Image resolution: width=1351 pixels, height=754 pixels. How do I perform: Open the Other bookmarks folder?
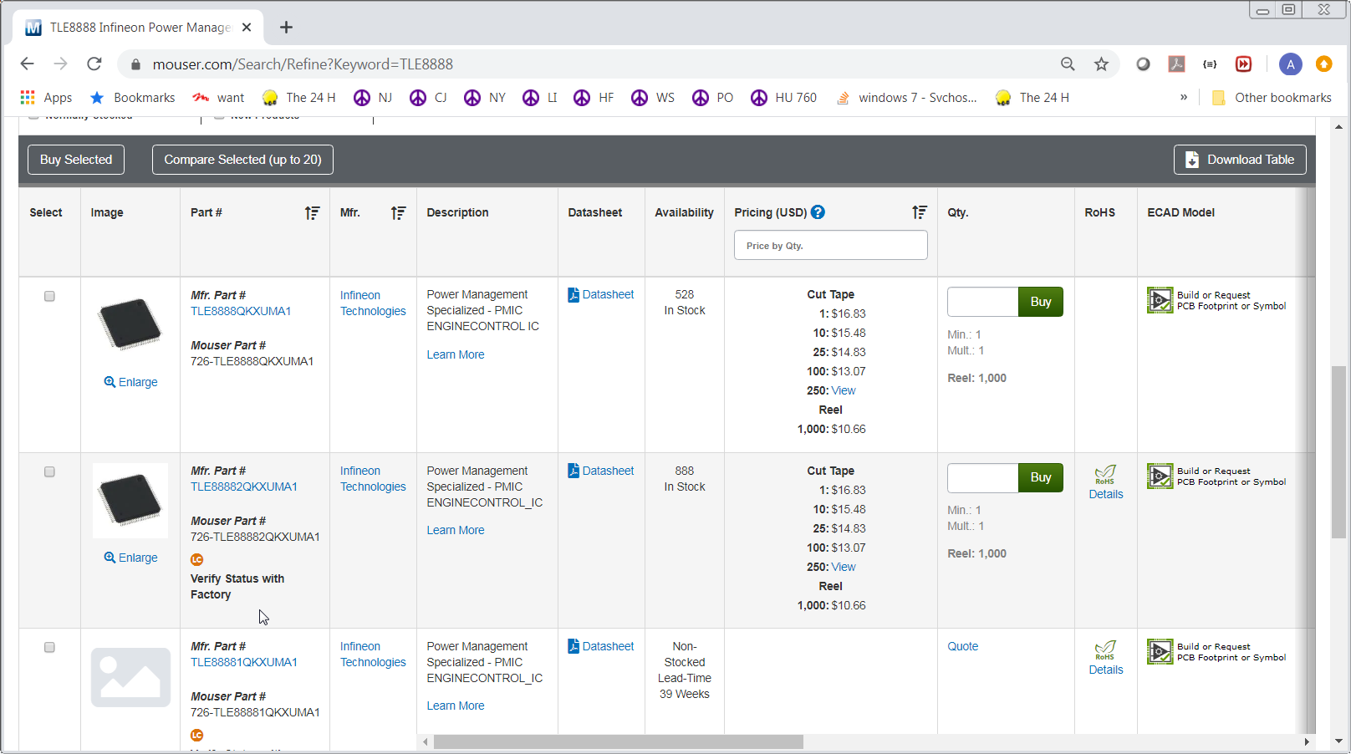(1271, 98)
